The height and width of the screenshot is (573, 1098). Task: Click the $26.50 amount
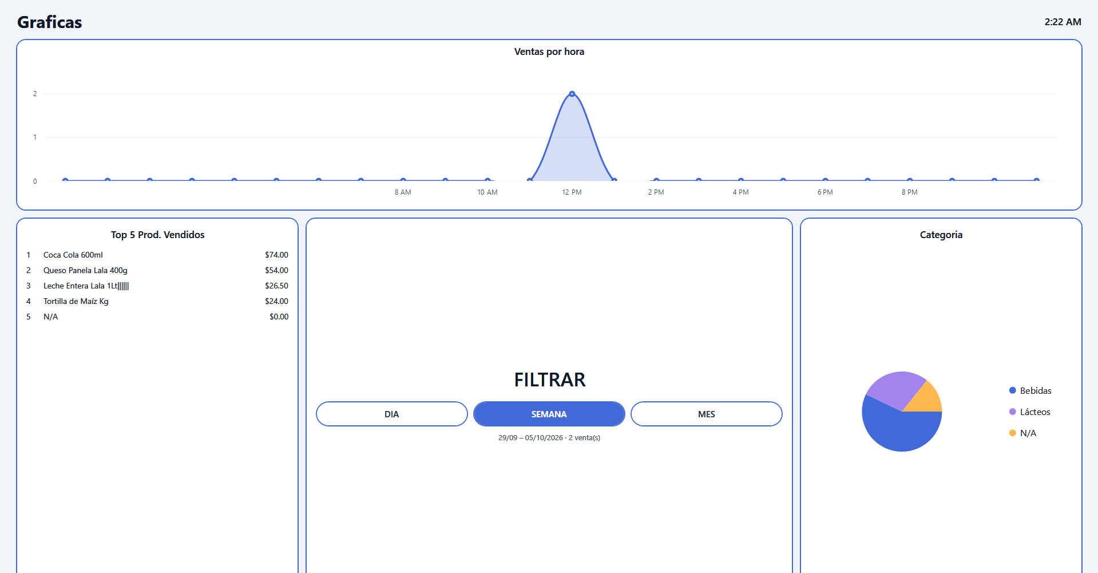[x=276, y=286]
